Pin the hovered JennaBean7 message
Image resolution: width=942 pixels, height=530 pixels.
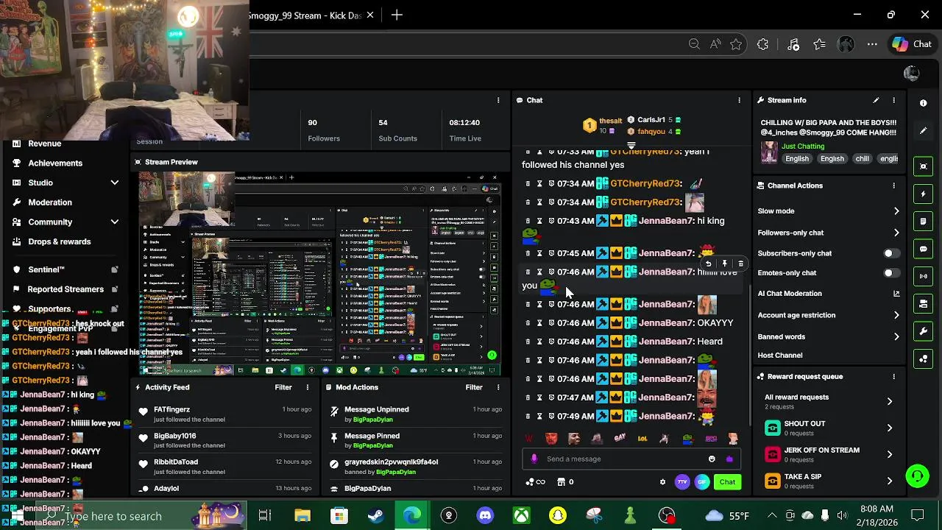coord(724,264)
